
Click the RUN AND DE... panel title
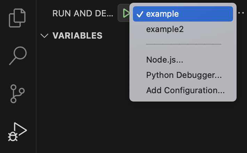click(83, 13)
